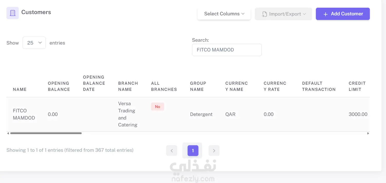The width and height of the screenshot is (386, 183).
Task: Click the Add Customer button
Action: 343,14
